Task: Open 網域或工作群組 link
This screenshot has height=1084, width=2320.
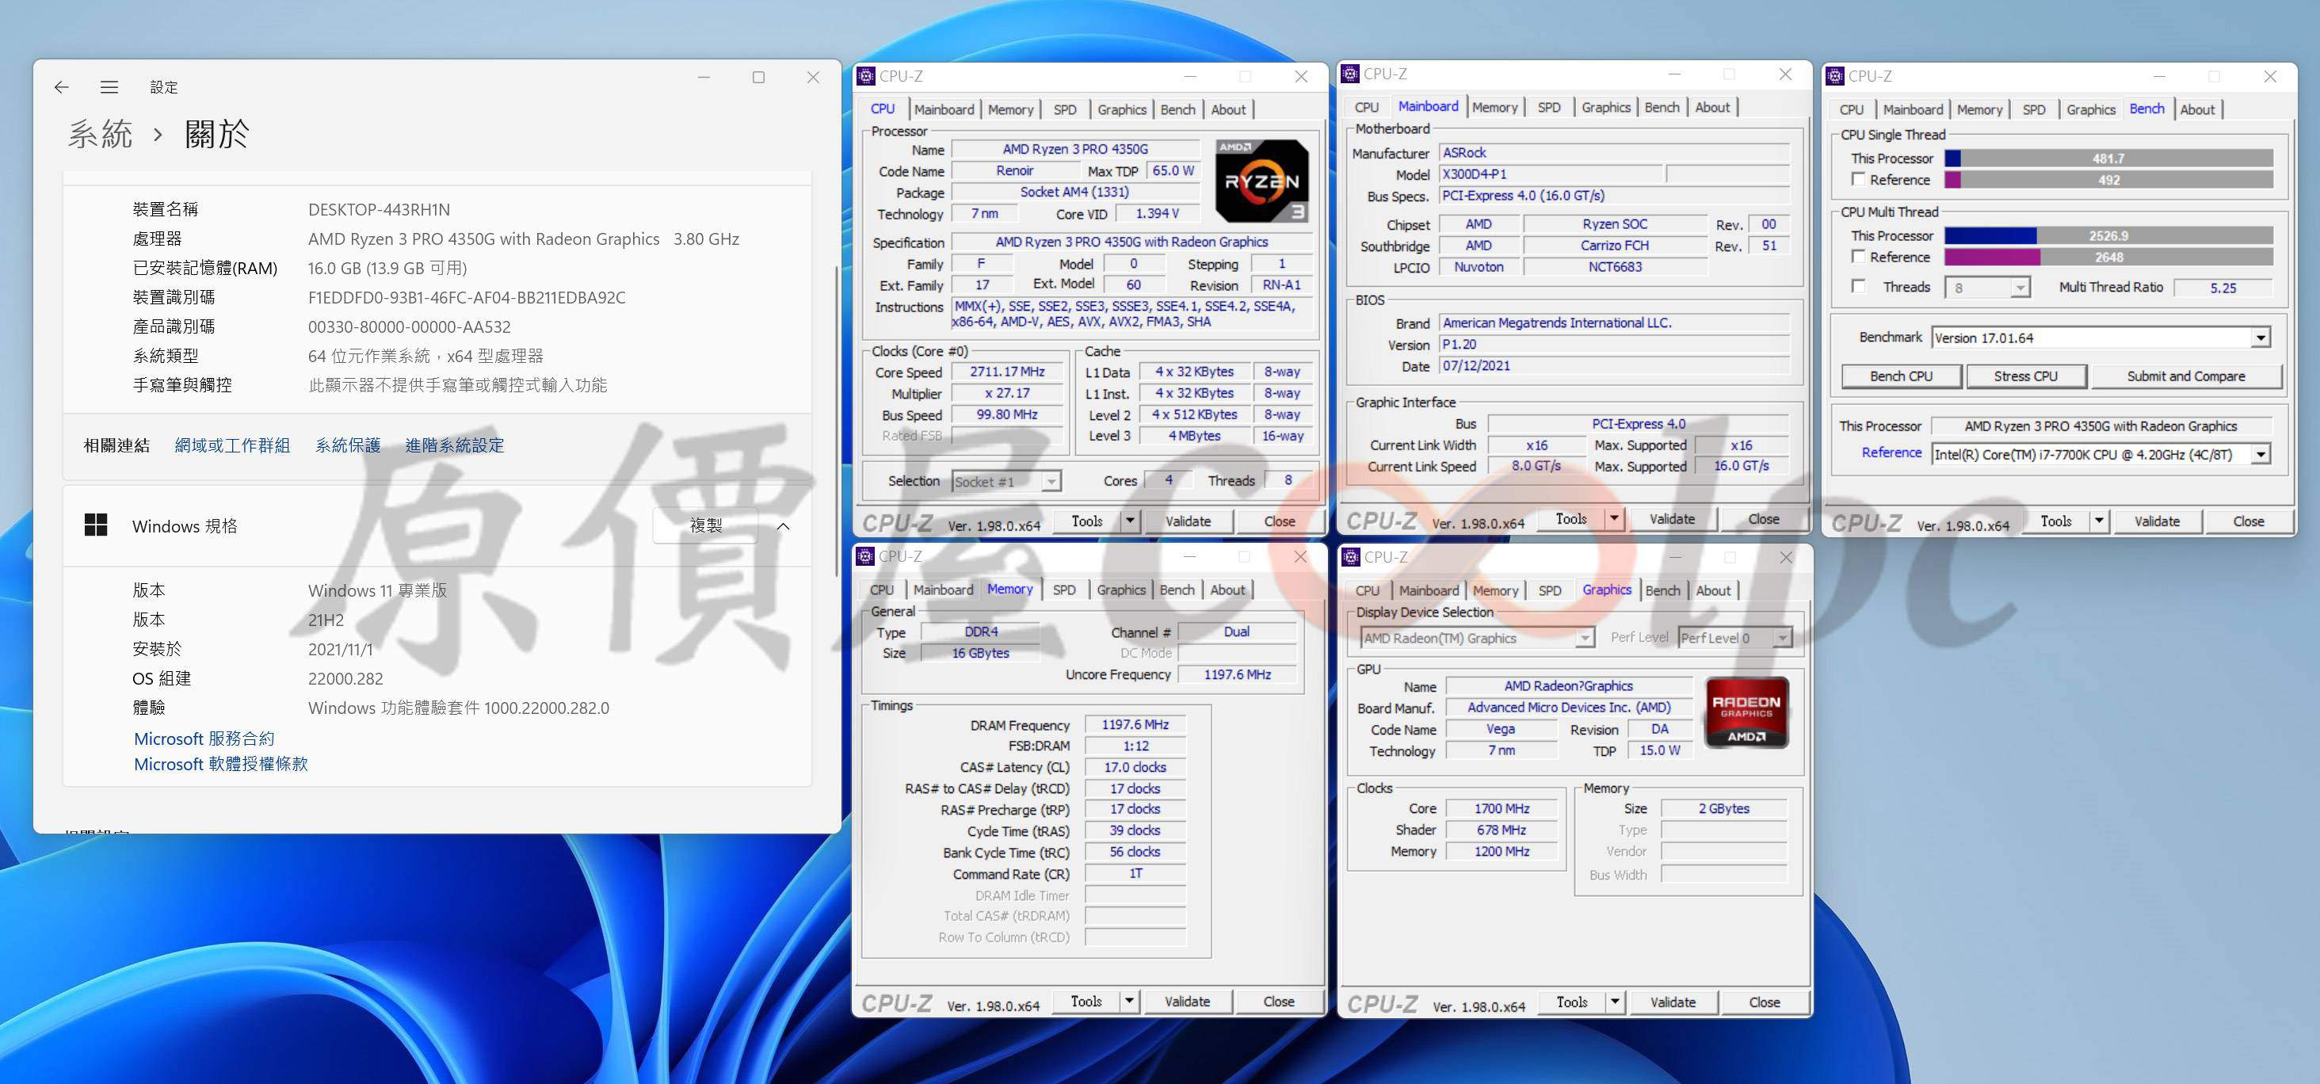Action: coord(232,445)
